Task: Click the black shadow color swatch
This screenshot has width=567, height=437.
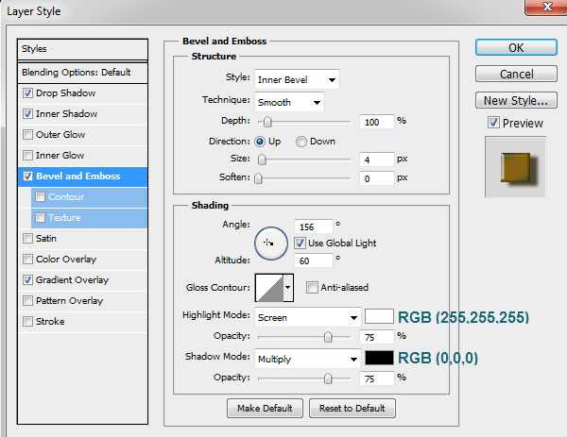Action: tap(379, 359)
